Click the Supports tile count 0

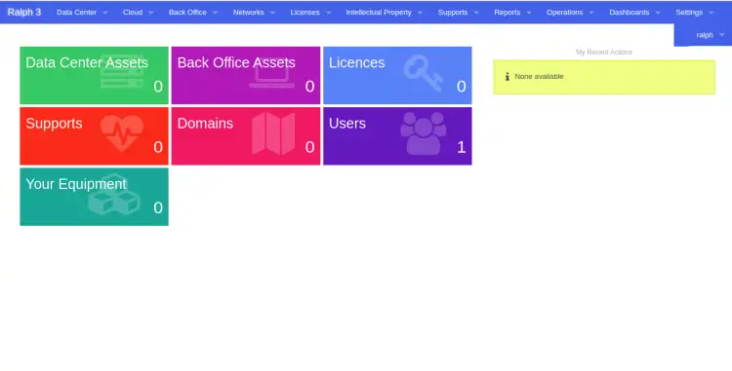point(158,147)
